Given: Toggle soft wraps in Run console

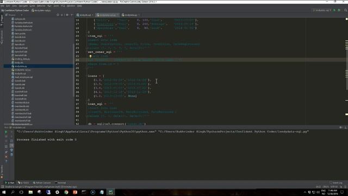Looking at the screenshot, I should pos(11,141).
